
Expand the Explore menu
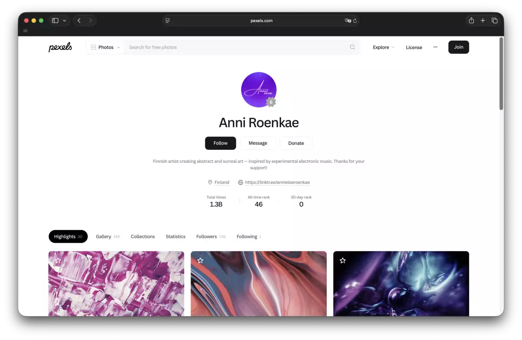[384, 47]
